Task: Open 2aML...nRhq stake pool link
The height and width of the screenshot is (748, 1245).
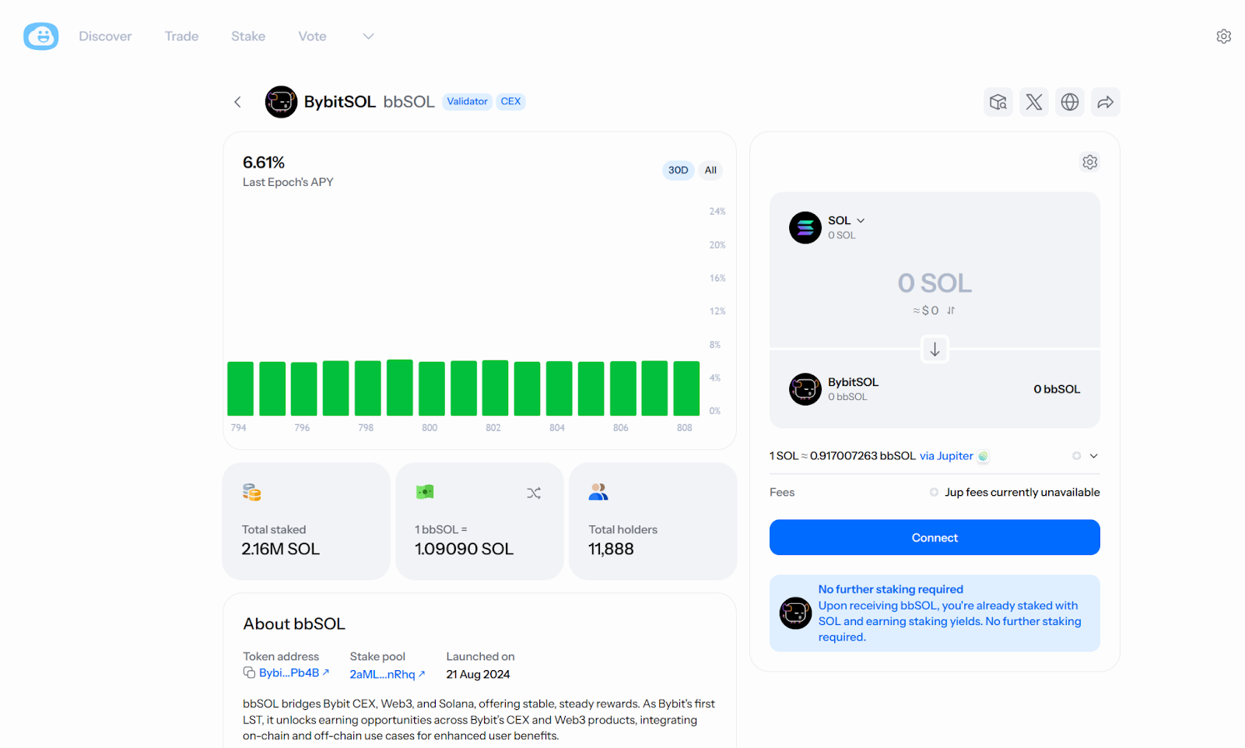Action: [388, 674]
